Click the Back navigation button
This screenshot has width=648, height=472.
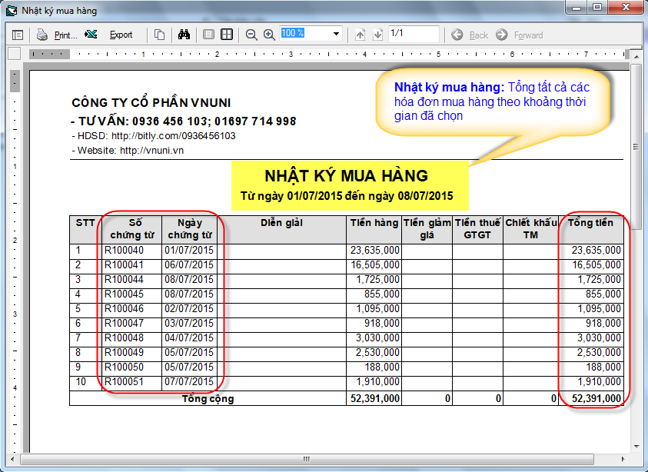click(x=470, y=35)
